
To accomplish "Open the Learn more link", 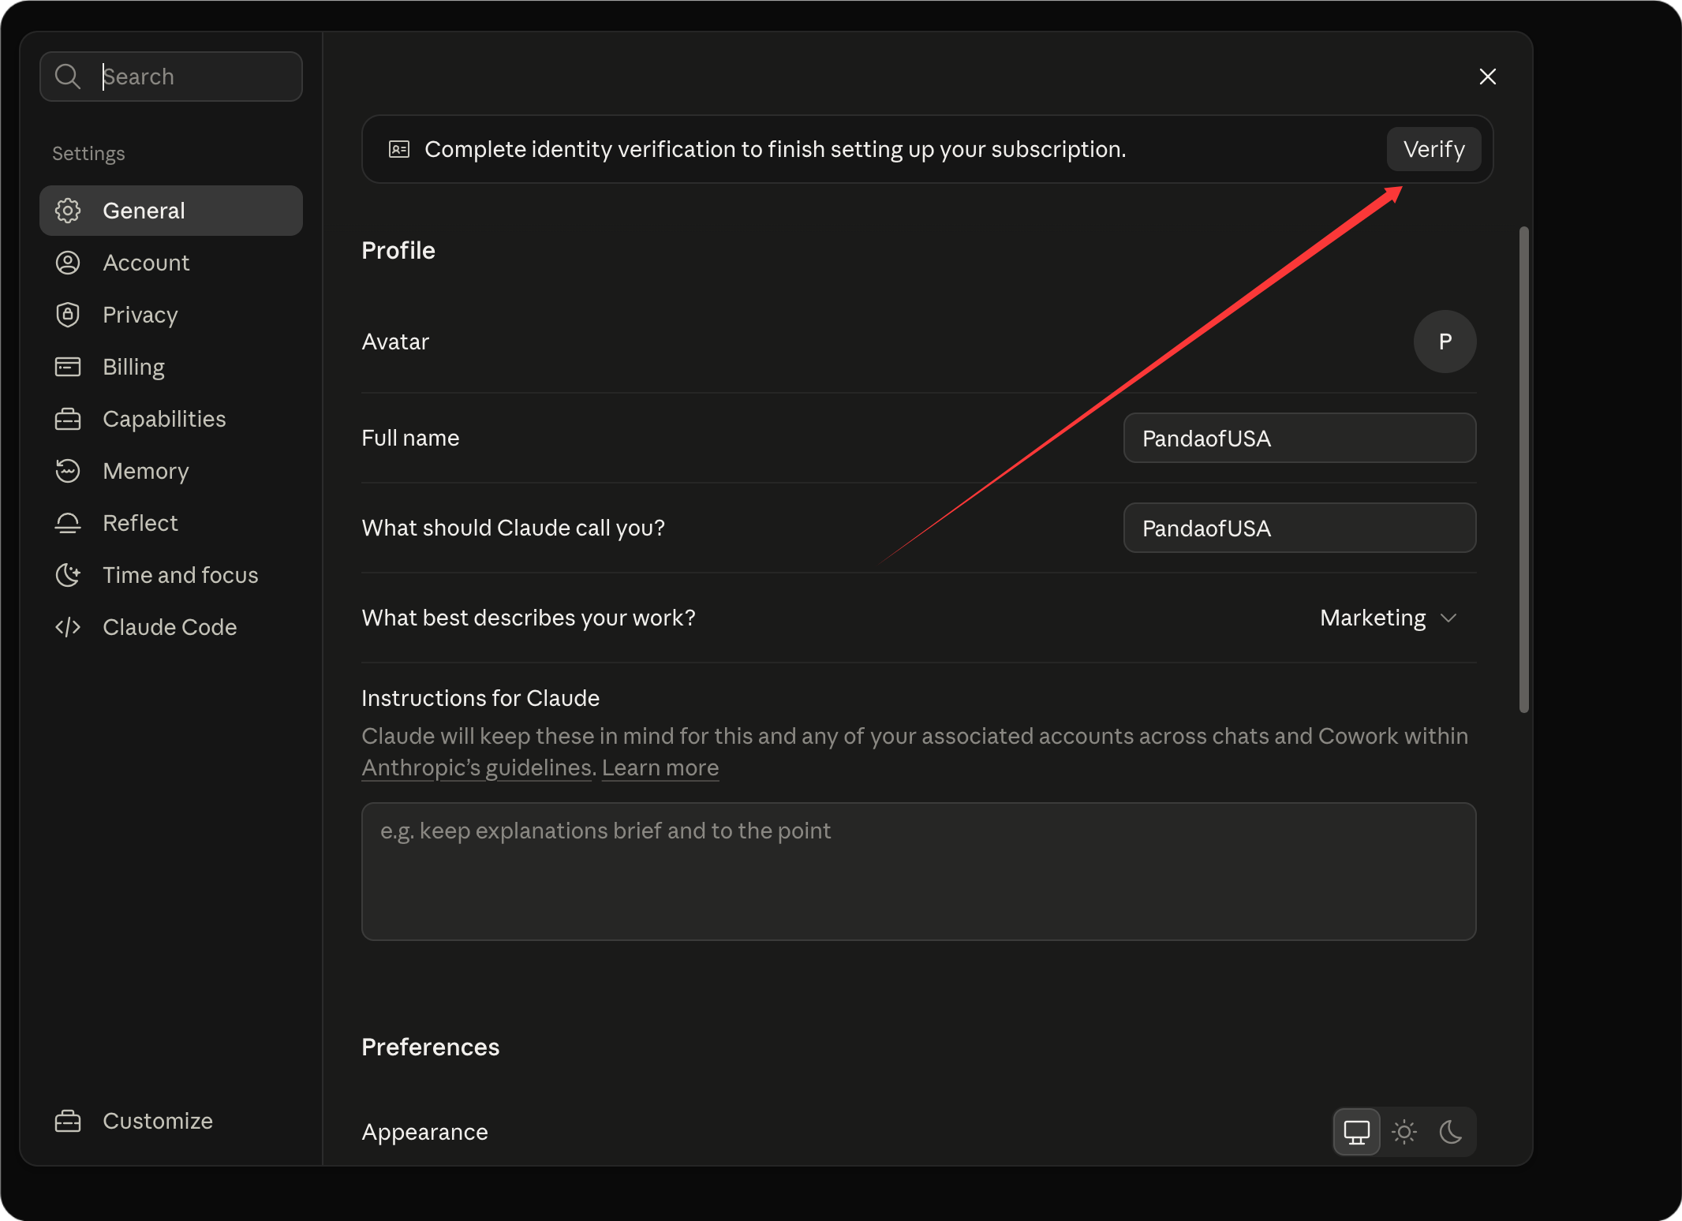I will 660,767.
